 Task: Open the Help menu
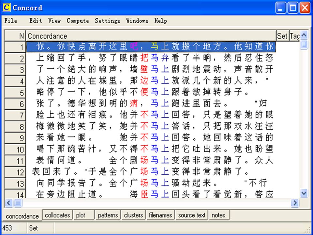(x=161, y=21)
